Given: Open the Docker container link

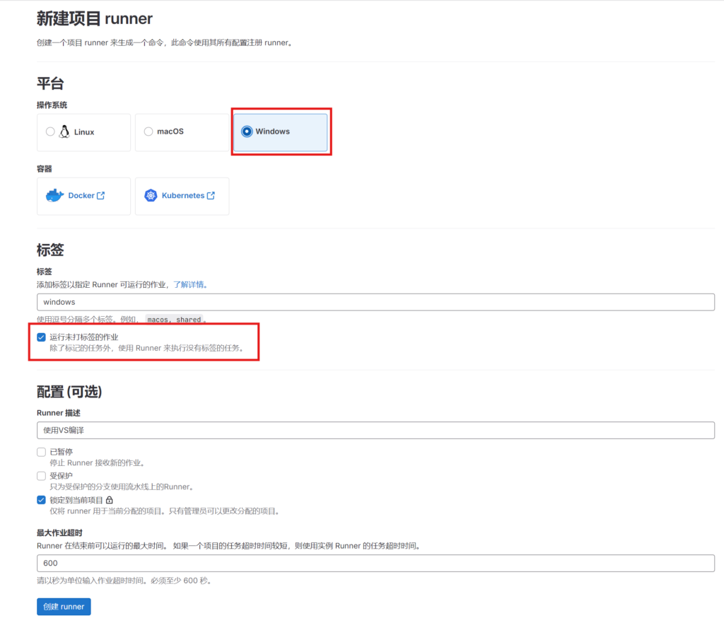Looking at the screenshot, I should pyautogui.click(x=81, y=196).
